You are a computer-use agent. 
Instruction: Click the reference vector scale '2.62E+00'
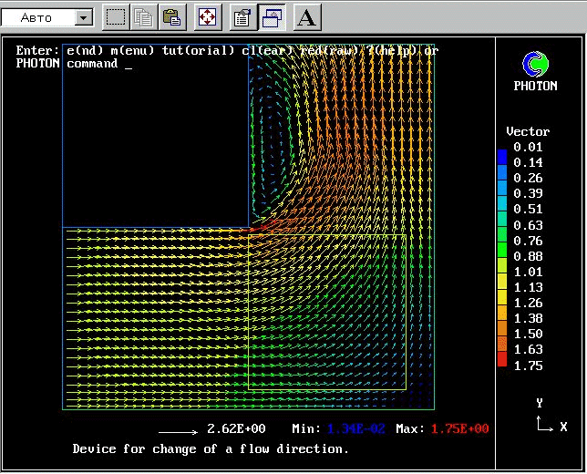[x=236, y=428]
